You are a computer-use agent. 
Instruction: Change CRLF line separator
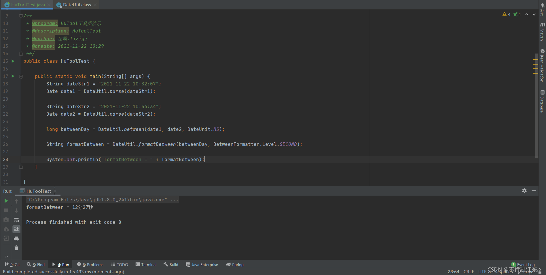pos(469,272)
